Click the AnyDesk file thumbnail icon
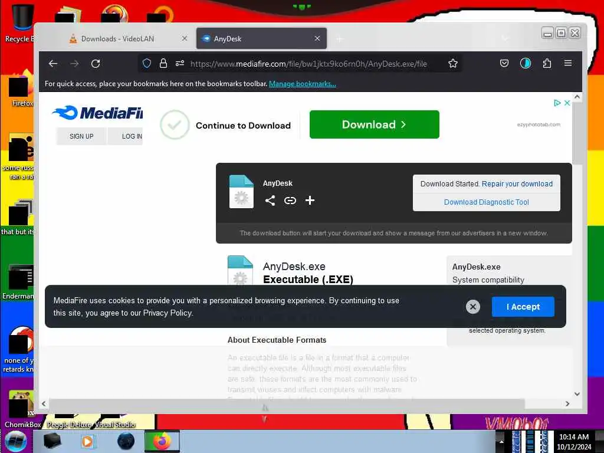The height and width of the screenshot is (453, 604). coord(241,192)
